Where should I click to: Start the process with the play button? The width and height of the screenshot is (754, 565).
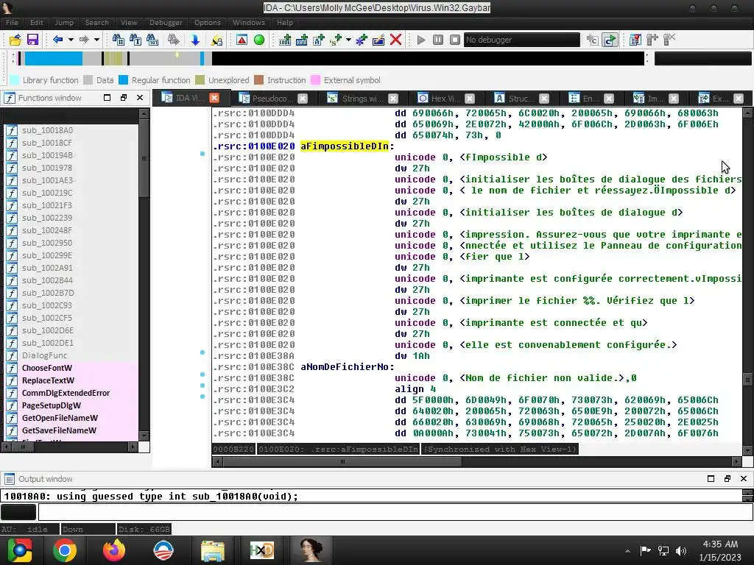421,40
